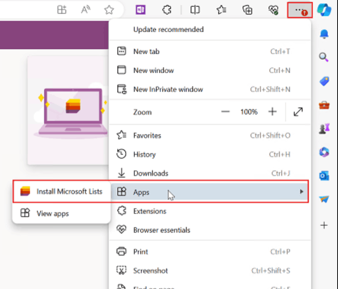Select View apps submenu item
This screenshot has height=289, width=338.
pyautogui.click(x=61, y=213)
